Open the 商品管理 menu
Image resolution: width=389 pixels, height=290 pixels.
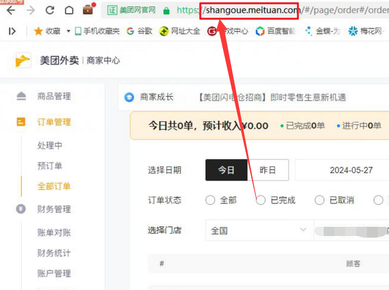pyautogui.click(x=54, y=96)
